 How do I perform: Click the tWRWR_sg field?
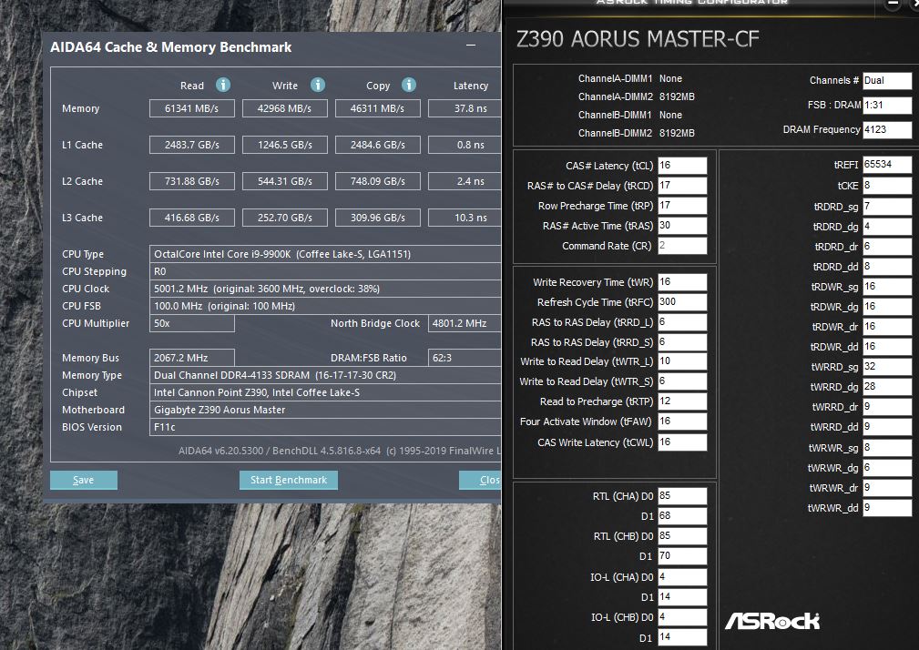[x=887, y=447]
